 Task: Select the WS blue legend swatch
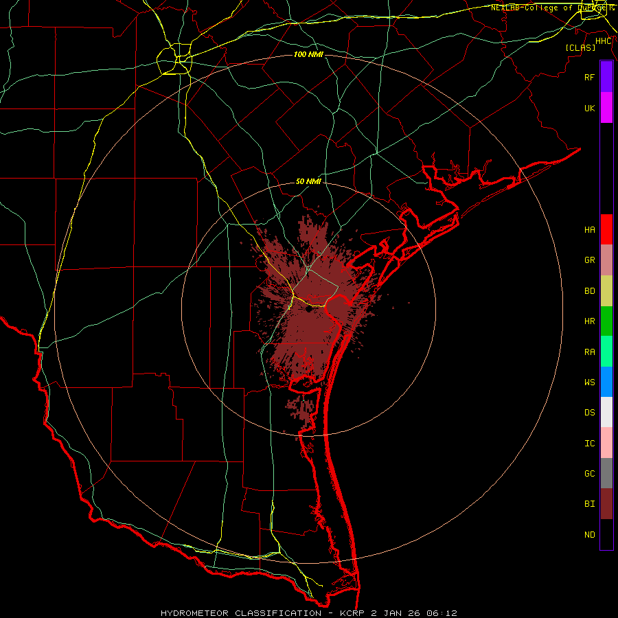(x=606, y=382)
